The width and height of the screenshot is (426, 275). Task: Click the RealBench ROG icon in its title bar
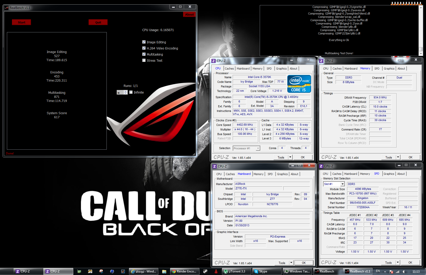6,8
